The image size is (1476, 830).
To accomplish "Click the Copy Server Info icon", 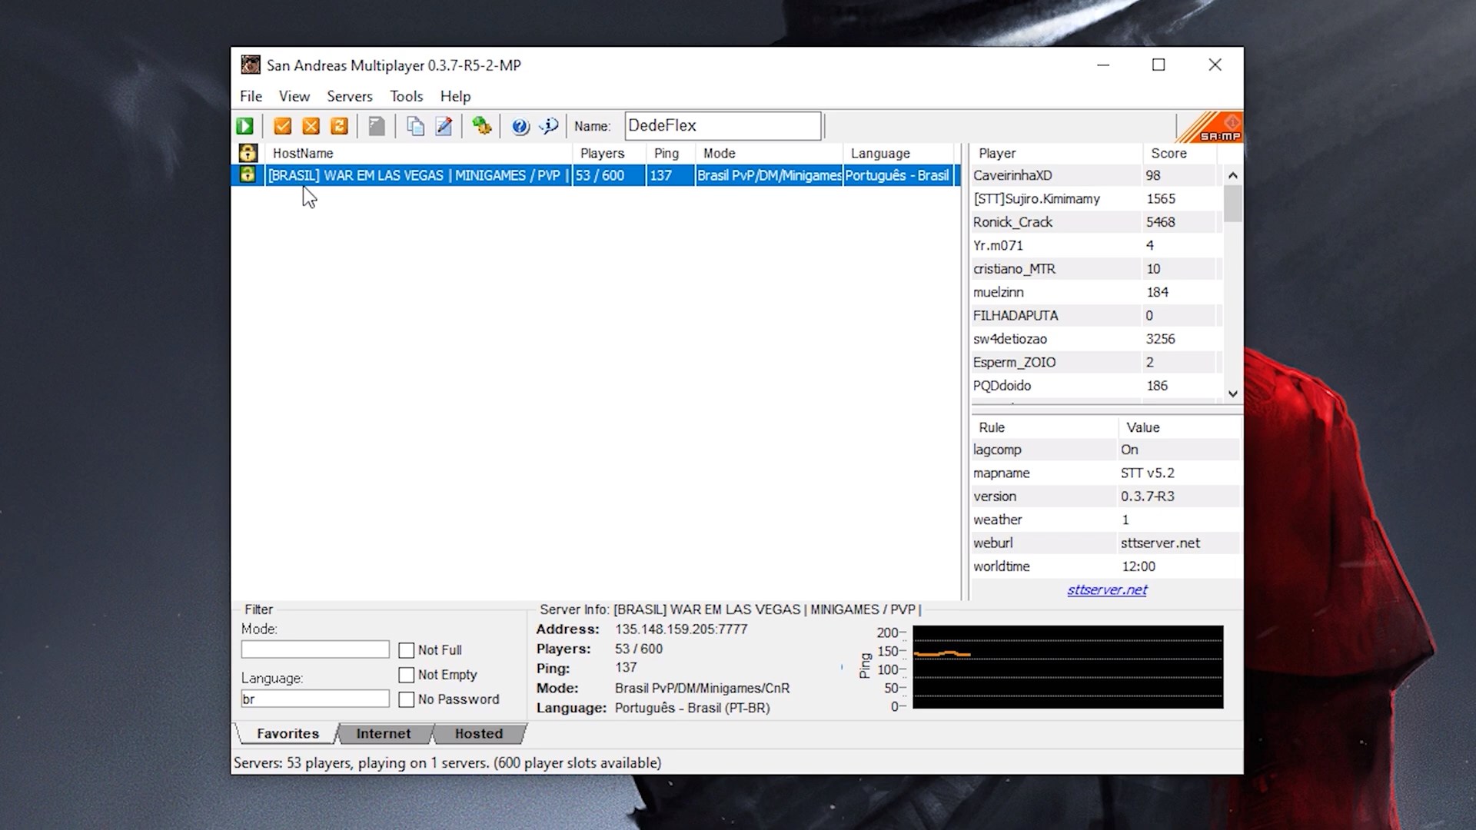I will [x=415, y=126].
